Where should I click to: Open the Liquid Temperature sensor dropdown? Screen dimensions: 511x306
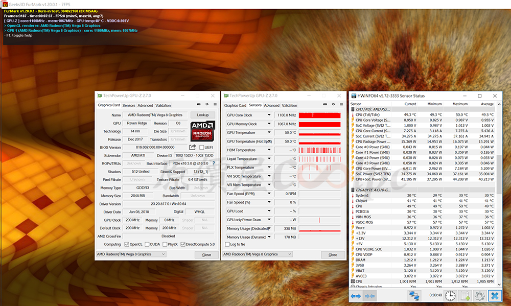tap(269, 159)
